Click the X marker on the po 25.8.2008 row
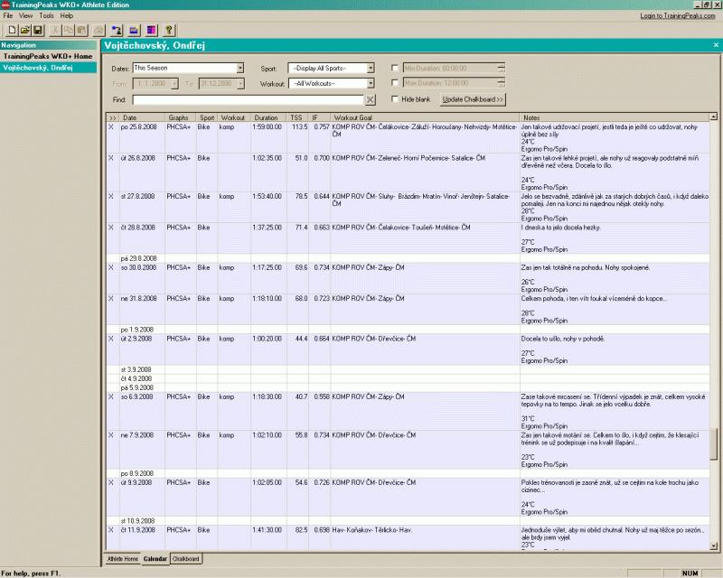 pos(110,126)
